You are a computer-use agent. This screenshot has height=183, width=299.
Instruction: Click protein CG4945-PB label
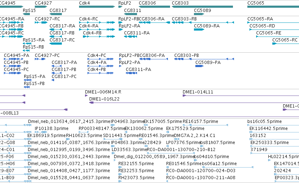point(16,63)
